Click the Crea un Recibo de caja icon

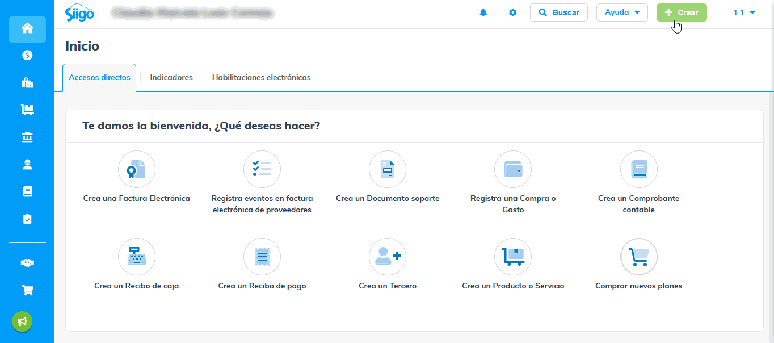click(x=136, y=257)
